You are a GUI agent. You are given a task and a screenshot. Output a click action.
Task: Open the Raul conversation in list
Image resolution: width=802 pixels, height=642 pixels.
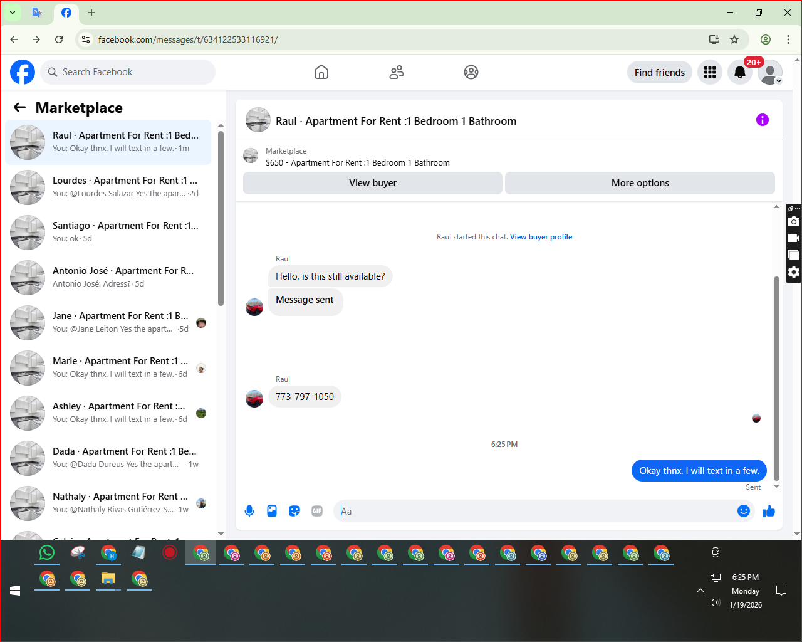click(108, 142)
